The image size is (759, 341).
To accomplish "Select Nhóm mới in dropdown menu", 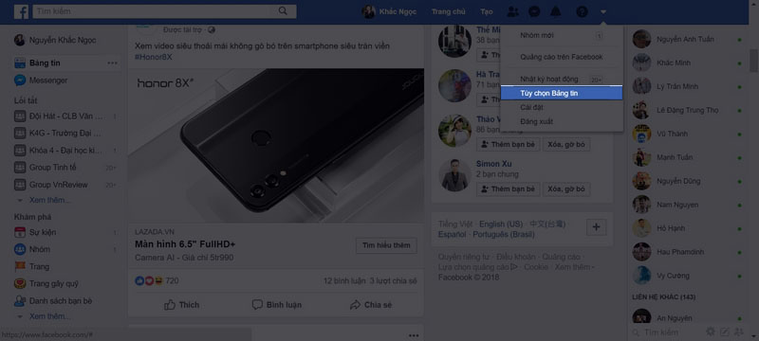I will [x=561, y=35].
